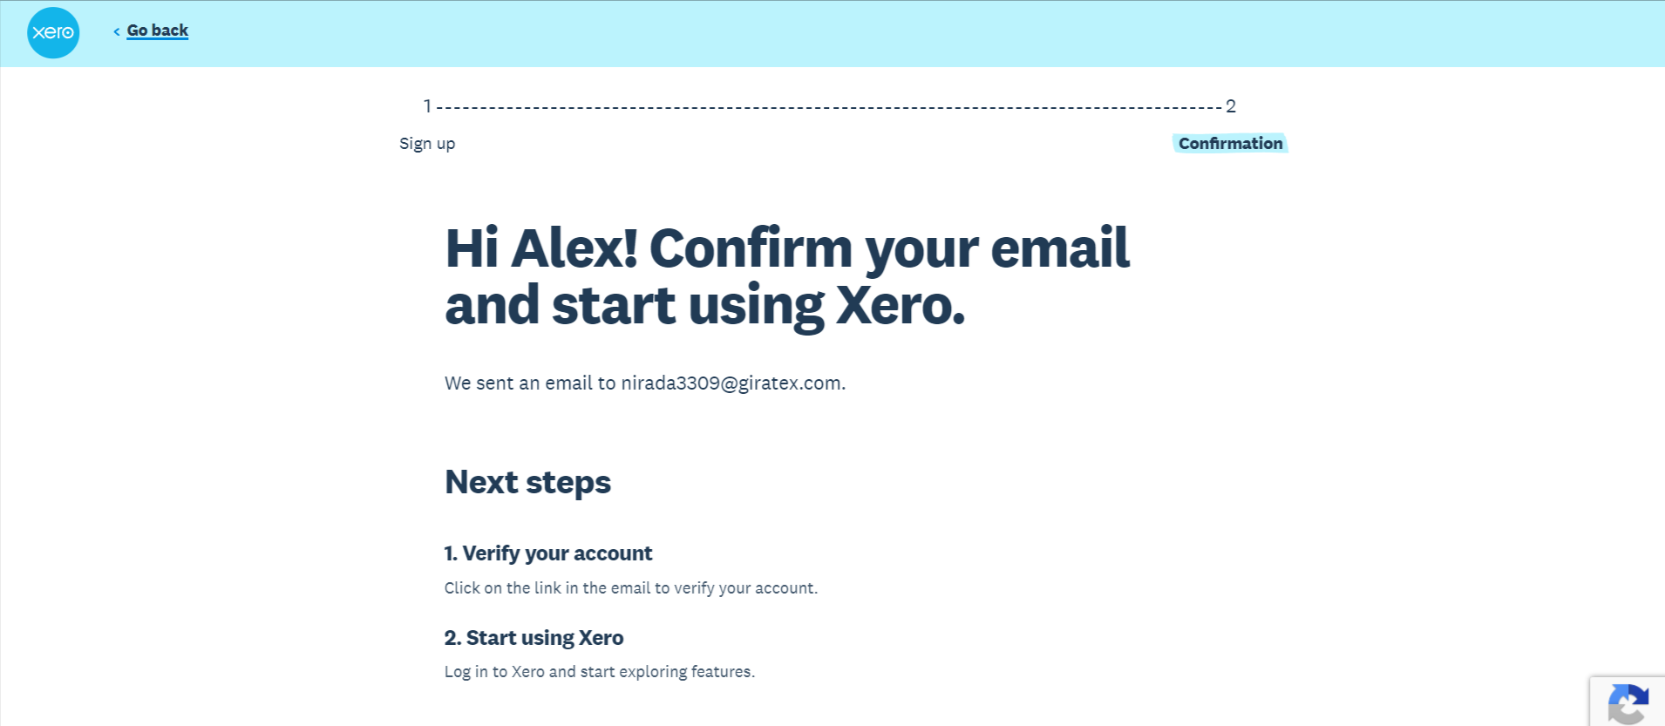Click the Confirmation step label
This screenshot has height=726, width=1665.
point(1230,144)
